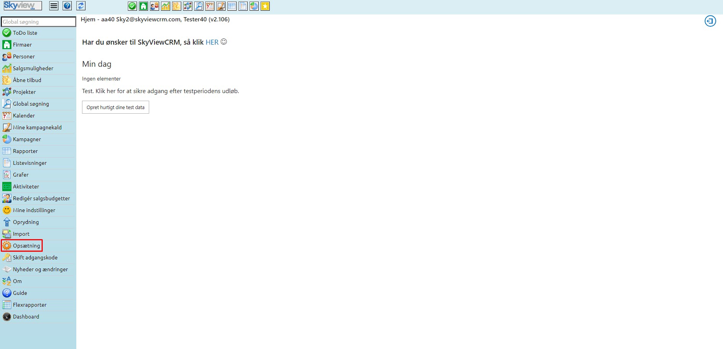Open Guide in the sidebar
The height and width of the screenshot is (349, 723).
pos(38,293)
